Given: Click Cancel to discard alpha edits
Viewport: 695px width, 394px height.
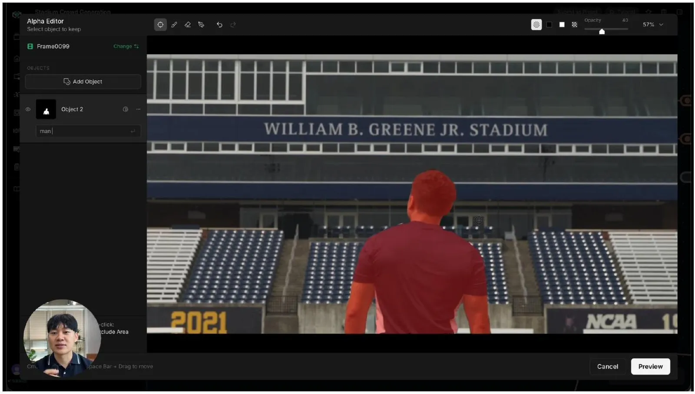Looking at the screenshot, I should 607,367.
